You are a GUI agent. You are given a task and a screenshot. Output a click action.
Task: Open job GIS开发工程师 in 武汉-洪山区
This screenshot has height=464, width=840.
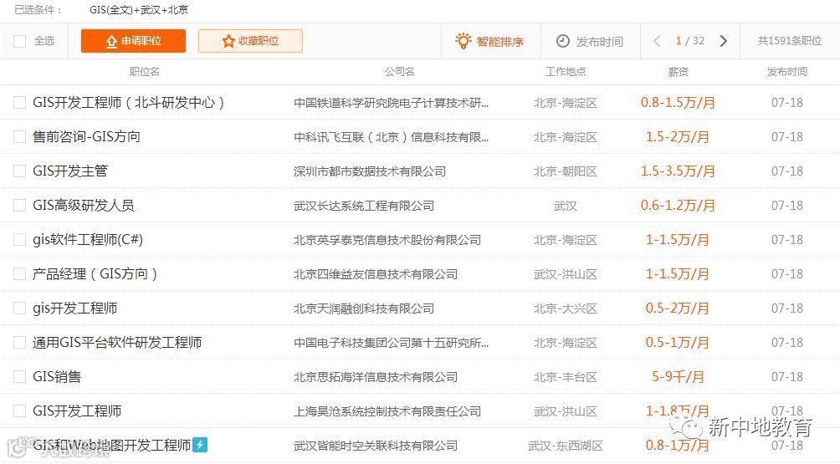coord(77,410)
